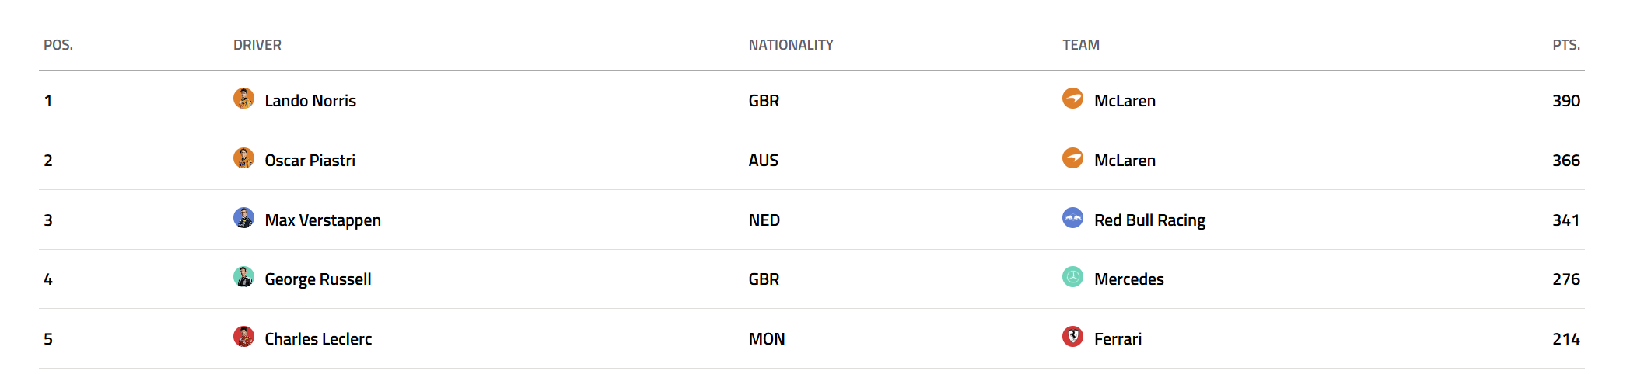Open Lando Norris driver name link
Image resolution: width=1637 pixels, height=374 pixels.
tap(310, 101)
